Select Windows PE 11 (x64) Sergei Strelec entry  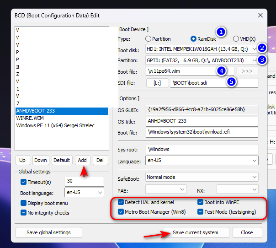point(62,125)
